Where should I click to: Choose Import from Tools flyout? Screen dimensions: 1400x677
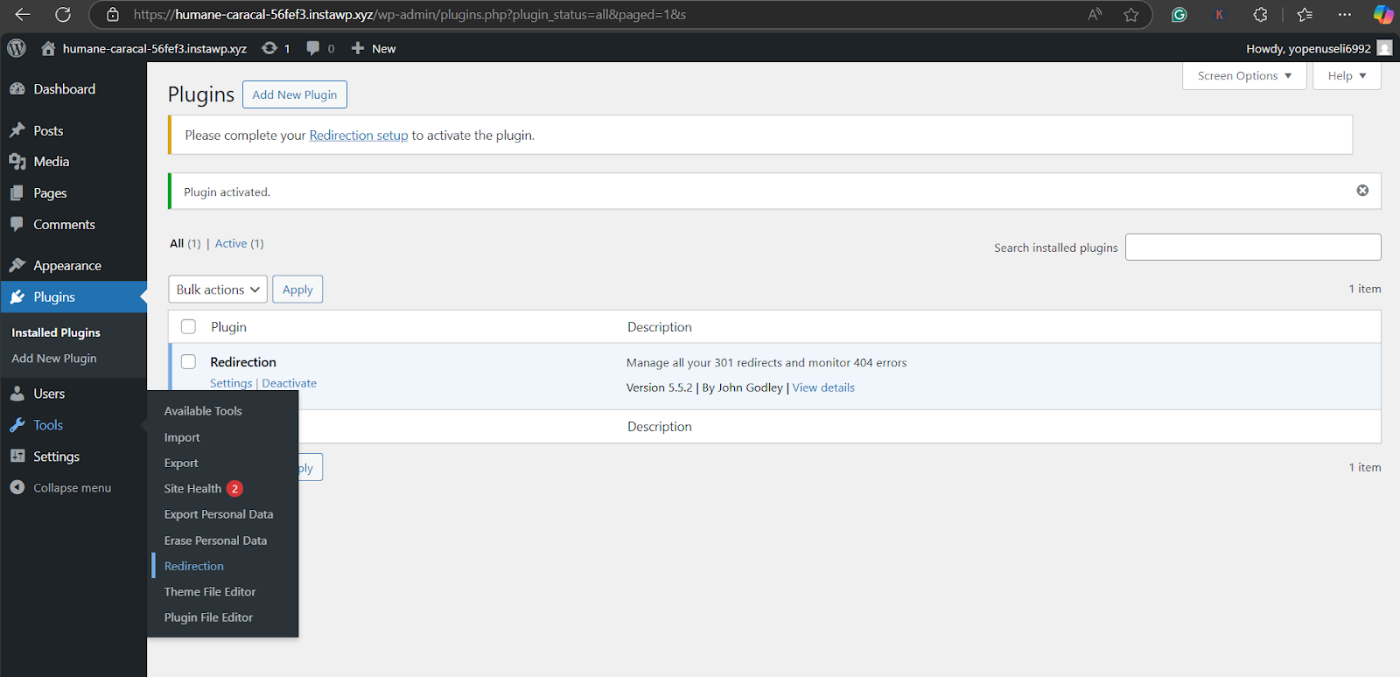click(182, 437)
